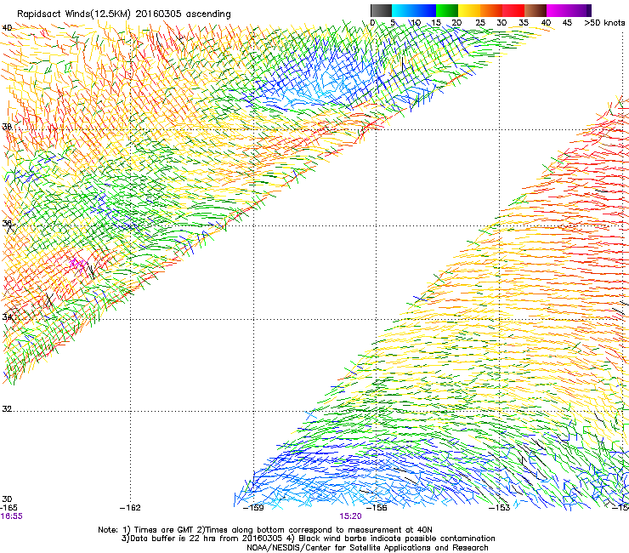Click the brown 35-40 knots legend swatch

click(x=535, y=10)
